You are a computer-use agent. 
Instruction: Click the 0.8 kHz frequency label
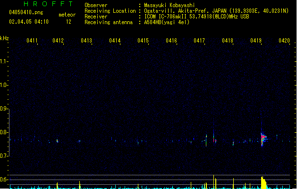tap(4, 132)
